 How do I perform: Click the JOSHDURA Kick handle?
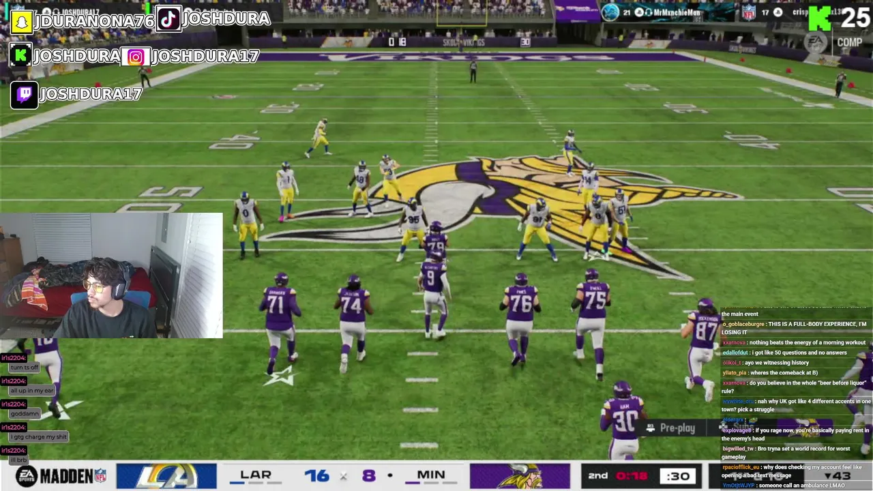coord(76,55)
